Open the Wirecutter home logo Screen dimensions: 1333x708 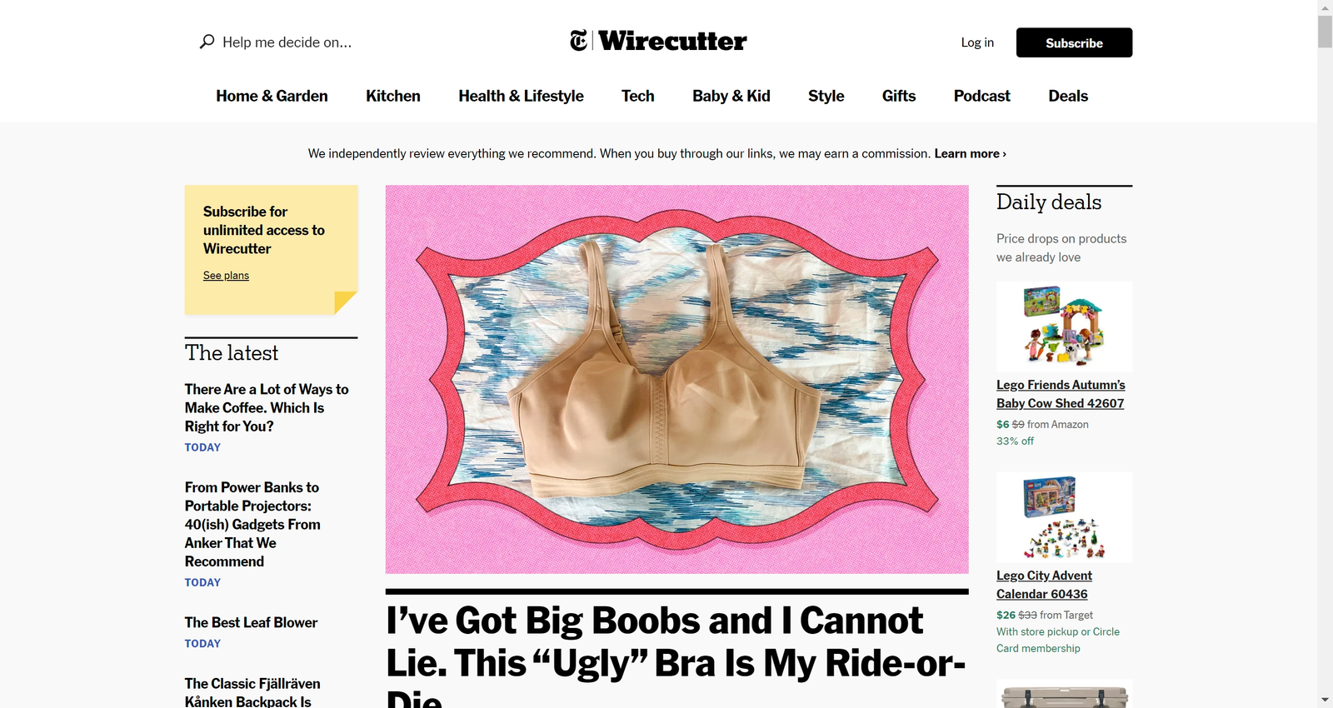(672, 41)
